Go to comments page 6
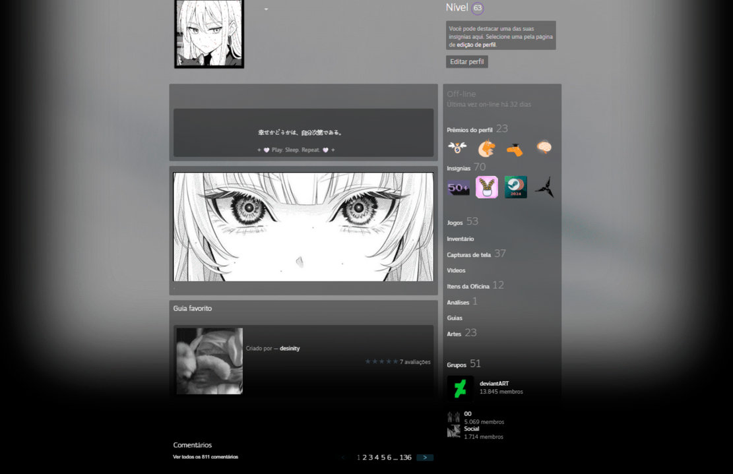 tap(389, 458)
